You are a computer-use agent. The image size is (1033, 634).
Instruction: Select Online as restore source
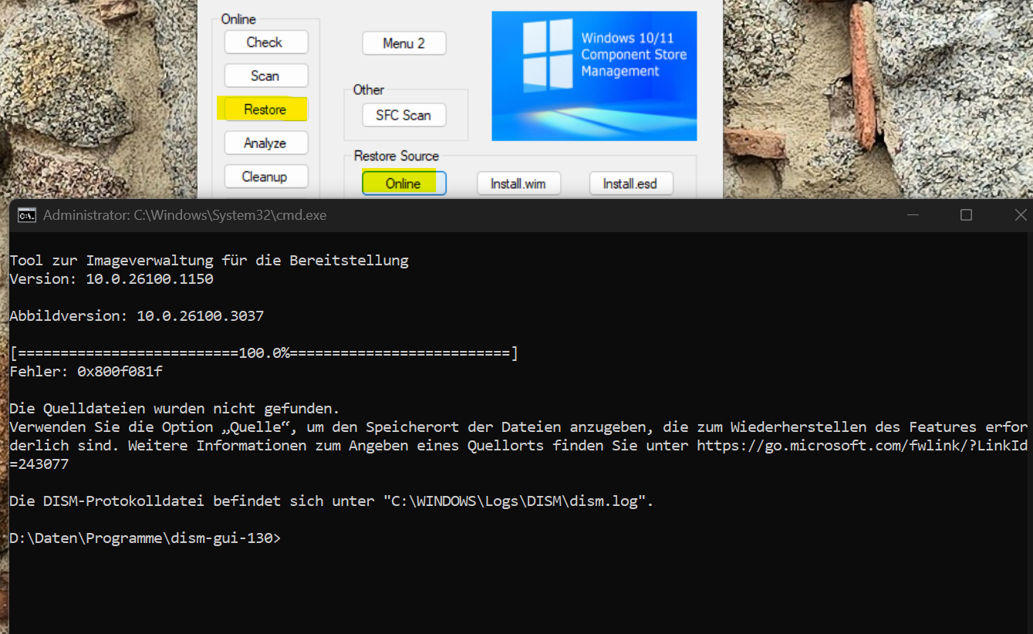[403, 184]
